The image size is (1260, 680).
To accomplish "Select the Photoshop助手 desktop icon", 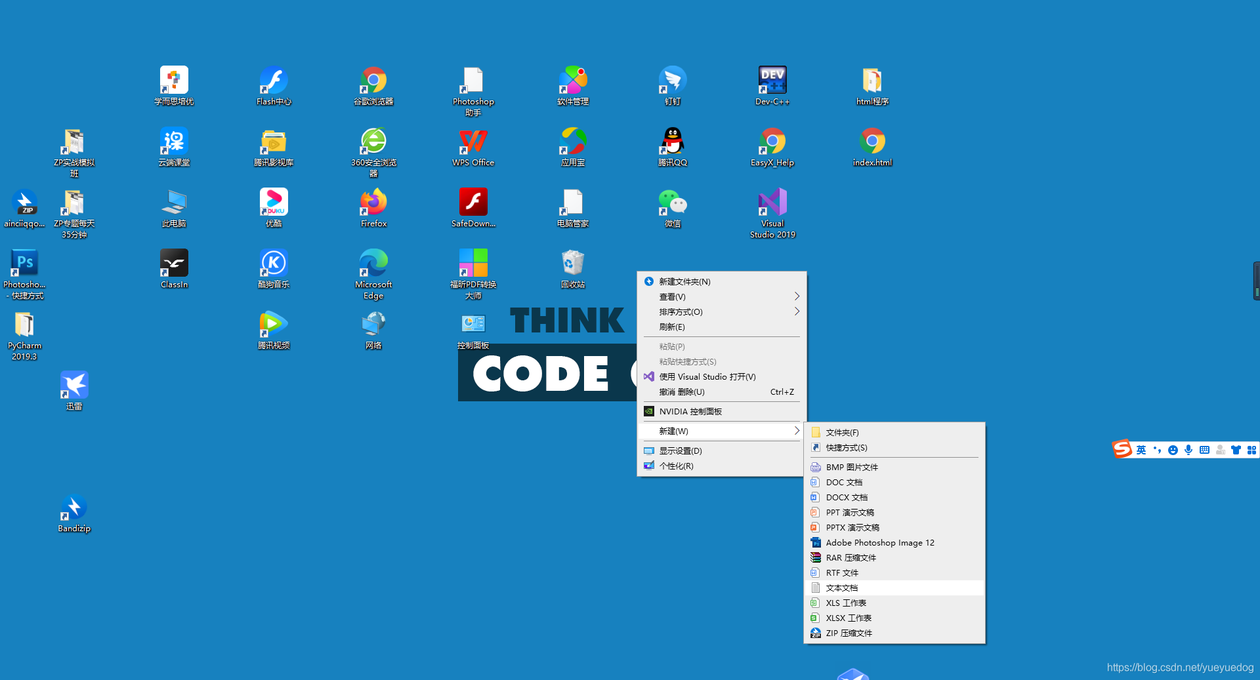I will click(473, 91).
